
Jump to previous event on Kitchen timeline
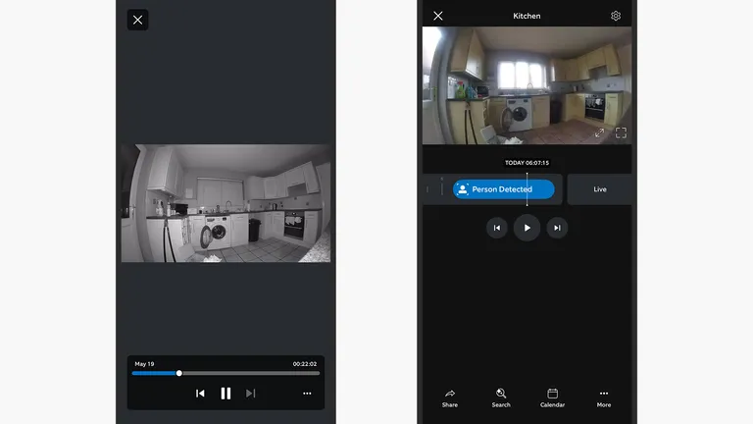[497, 228]
